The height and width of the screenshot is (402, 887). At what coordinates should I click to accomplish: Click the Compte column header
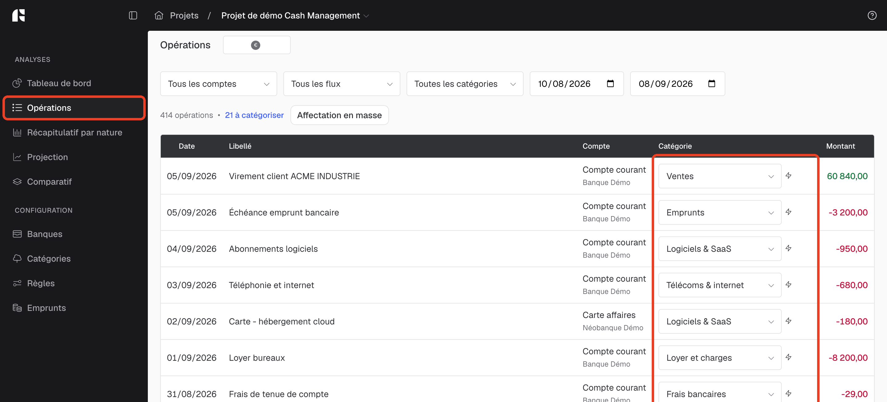[x=596, y=146]
